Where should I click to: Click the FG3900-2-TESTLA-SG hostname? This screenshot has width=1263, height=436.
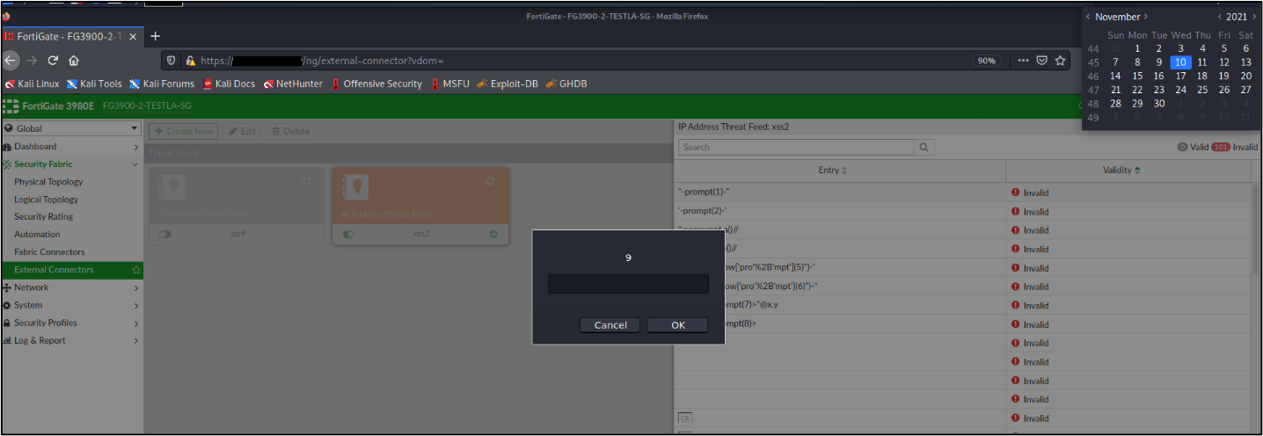(147, 105)
